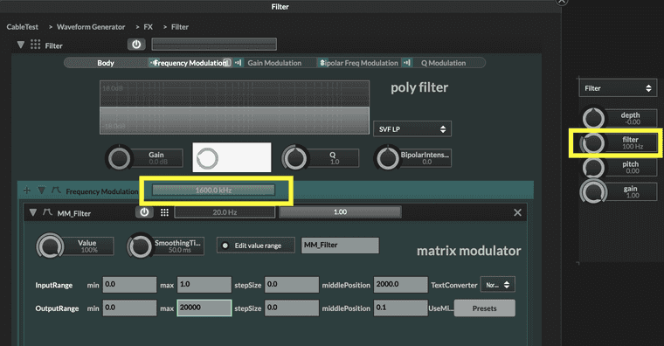Click the Presets button
This screenshot has height=346, width=664.
tap(484, 308)
